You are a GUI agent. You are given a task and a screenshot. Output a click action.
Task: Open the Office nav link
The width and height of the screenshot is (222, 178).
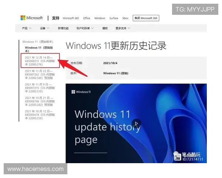point(87,18)
